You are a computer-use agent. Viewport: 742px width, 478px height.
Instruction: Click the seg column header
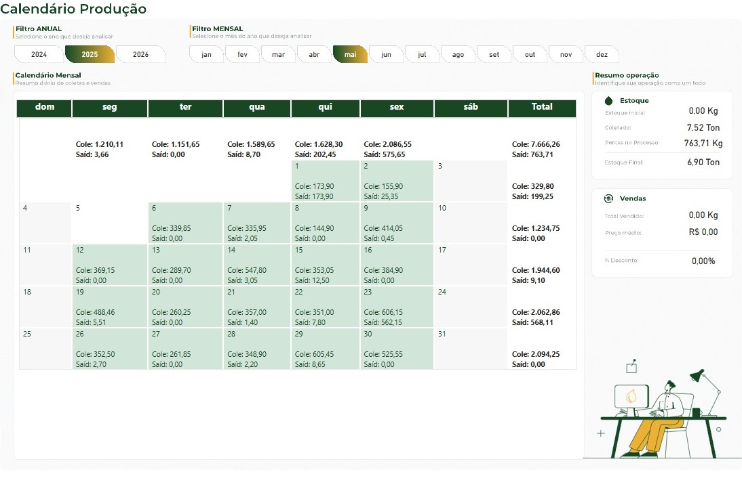[110, 108]
